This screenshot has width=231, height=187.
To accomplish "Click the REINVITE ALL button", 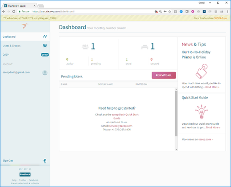I will click(164, 75).
